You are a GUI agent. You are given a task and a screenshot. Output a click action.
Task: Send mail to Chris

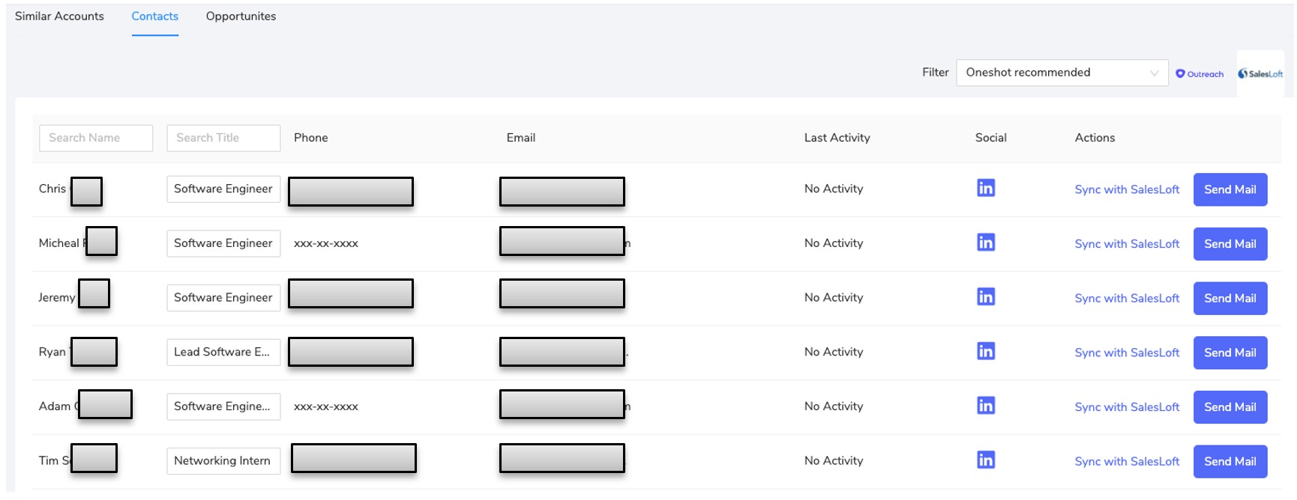1230,189
